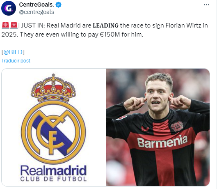Click the first red siren emoji
The width and height of the screenshot is (217, 189).
pyautogui.click(x=5, y=25)
